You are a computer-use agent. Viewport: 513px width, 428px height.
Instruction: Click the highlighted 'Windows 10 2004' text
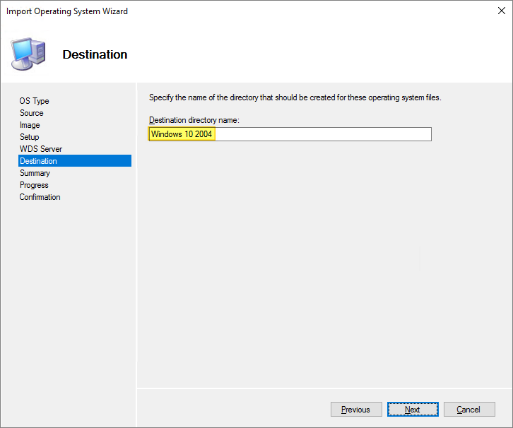[182, 134]
